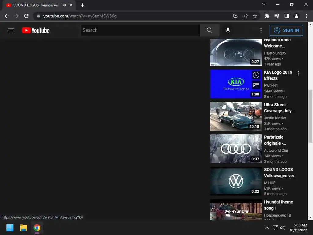Click the scrollbar up arrow
Screen dimensions: 313x235
pos(311,24)
